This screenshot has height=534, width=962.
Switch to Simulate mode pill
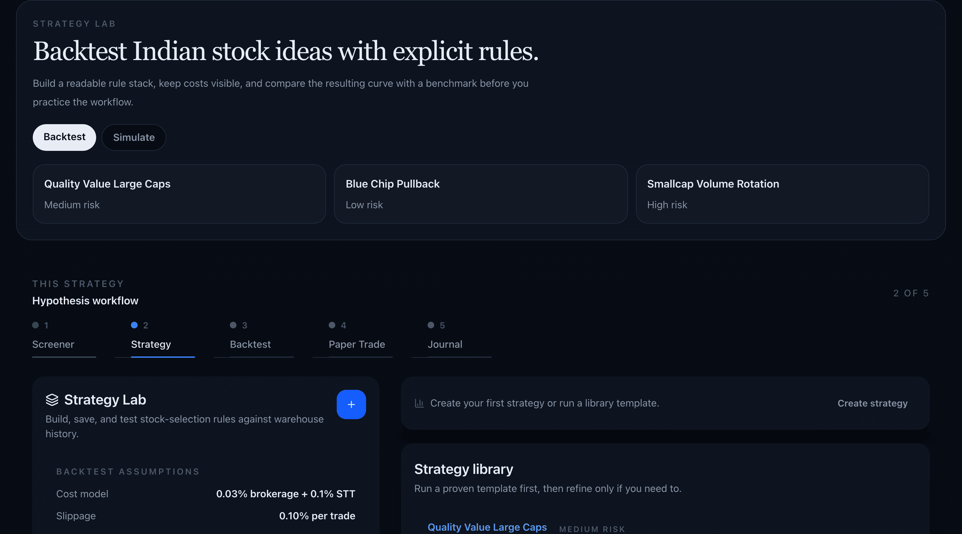pyautogui.click(x=134, y=137)
